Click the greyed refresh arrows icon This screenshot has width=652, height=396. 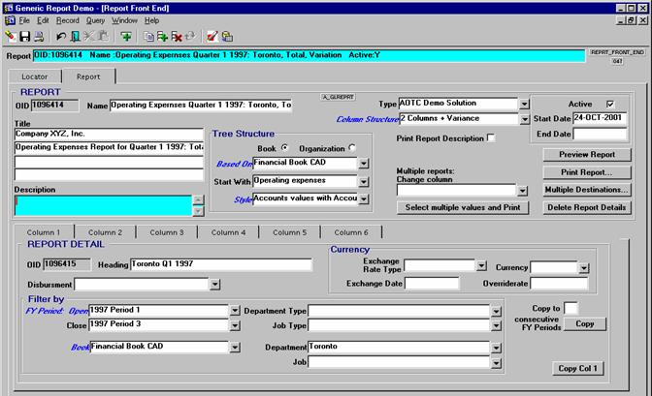[x=190, y=37]
